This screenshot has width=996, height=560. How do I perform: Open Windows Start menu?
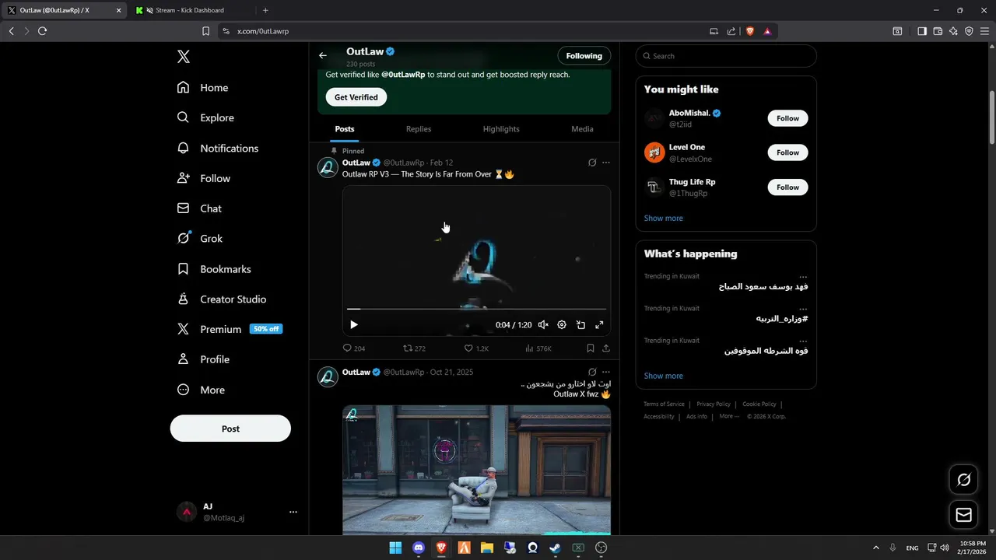click(x=395, y=548)
